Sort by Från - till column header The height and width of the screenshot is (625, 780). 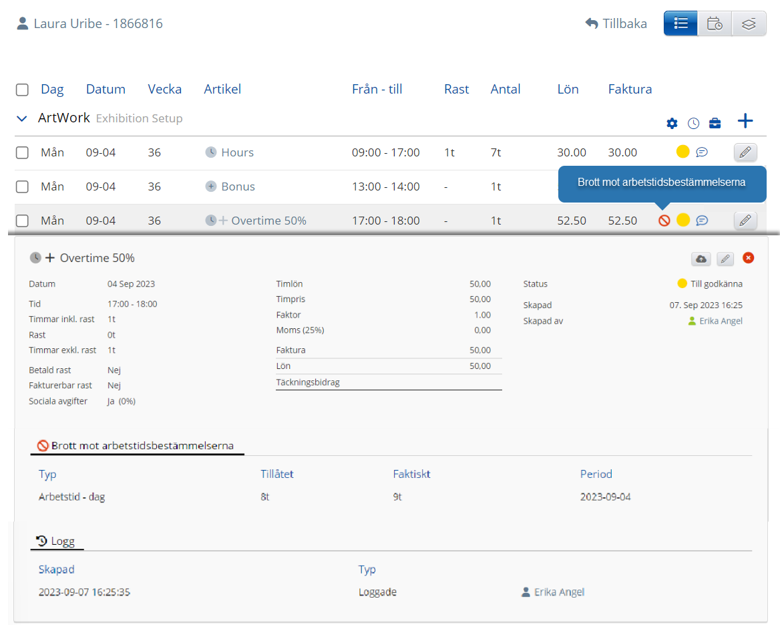pyautogui.click(x=377, y=89)
